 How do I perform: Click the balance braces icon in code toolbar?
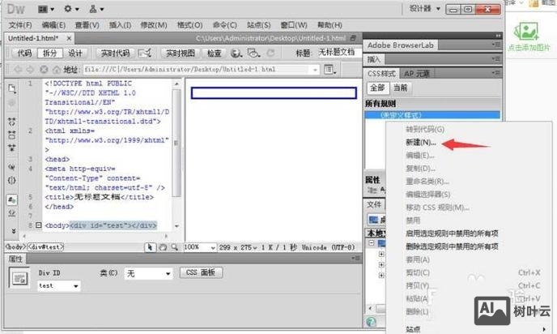pyautogui.click(x=11, y=180)
